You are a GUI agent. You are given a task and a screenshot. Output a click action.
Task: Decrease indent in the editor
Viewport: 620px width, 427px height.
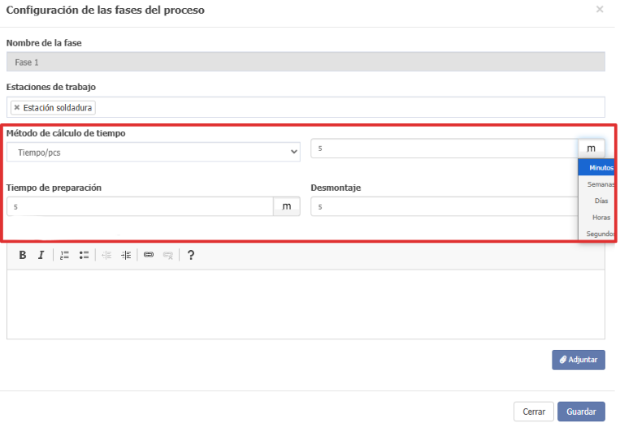pos(106,255)
